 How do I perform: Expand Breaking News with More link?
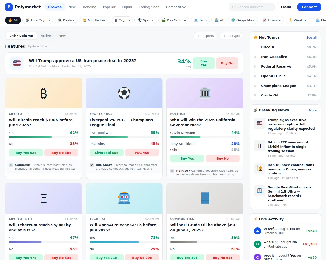pyautogui.click(x=313, y=110)
